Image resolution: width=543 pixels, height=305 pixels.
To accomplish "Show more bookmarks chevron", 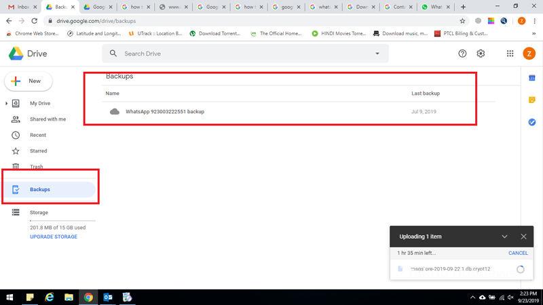I will click(533, 33).
